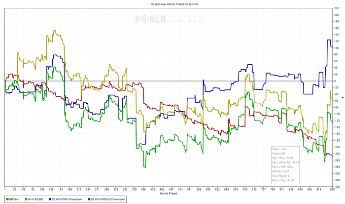Click the x-axis tick label '811'
Viewport: 345px width, 204px height.
[281, 190]
